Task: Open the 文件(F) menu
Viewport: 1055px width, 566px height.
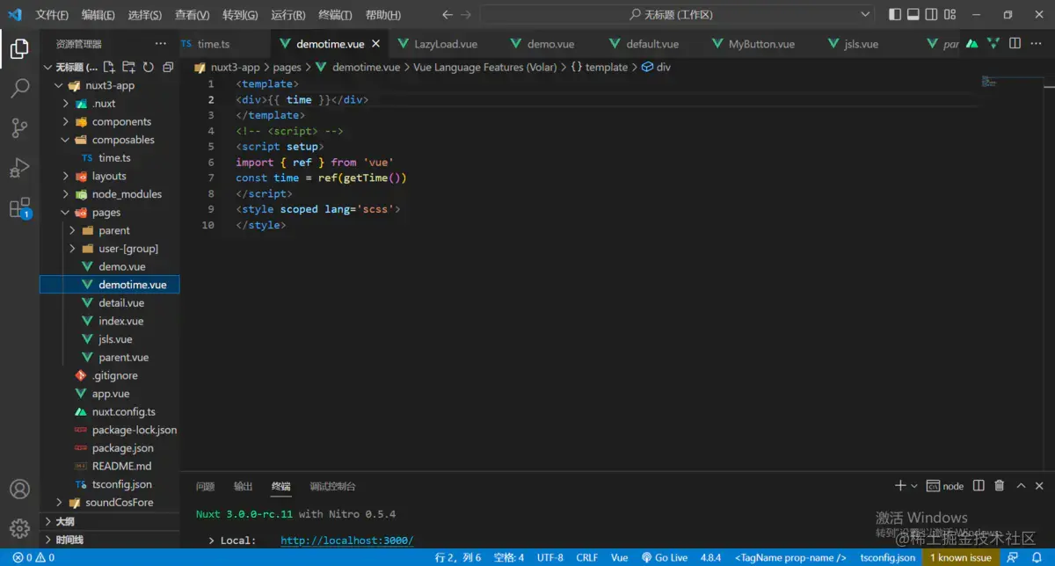Action: point(52,15)
